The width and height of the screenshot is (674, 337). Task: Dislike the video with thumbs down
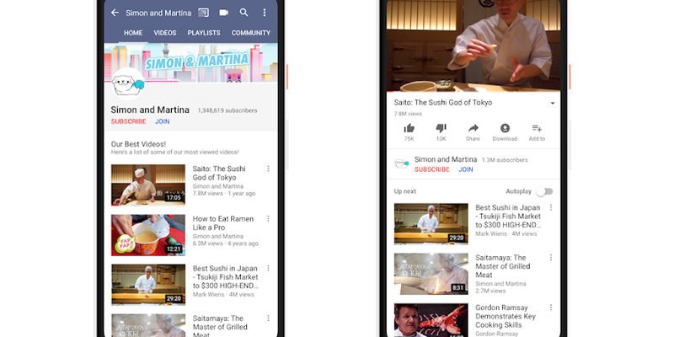(441, 128)
